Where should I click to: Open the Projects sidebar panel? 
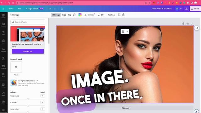[x=3, y=67]
